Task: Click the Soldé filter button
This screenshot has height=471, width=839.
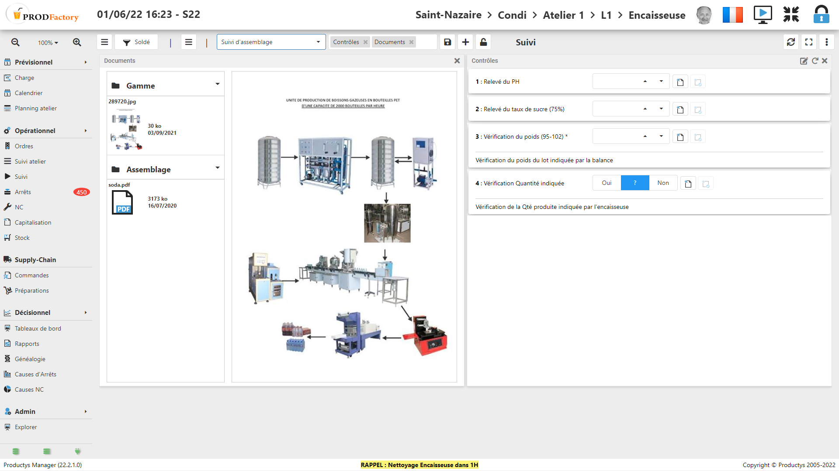Action: 136,42
